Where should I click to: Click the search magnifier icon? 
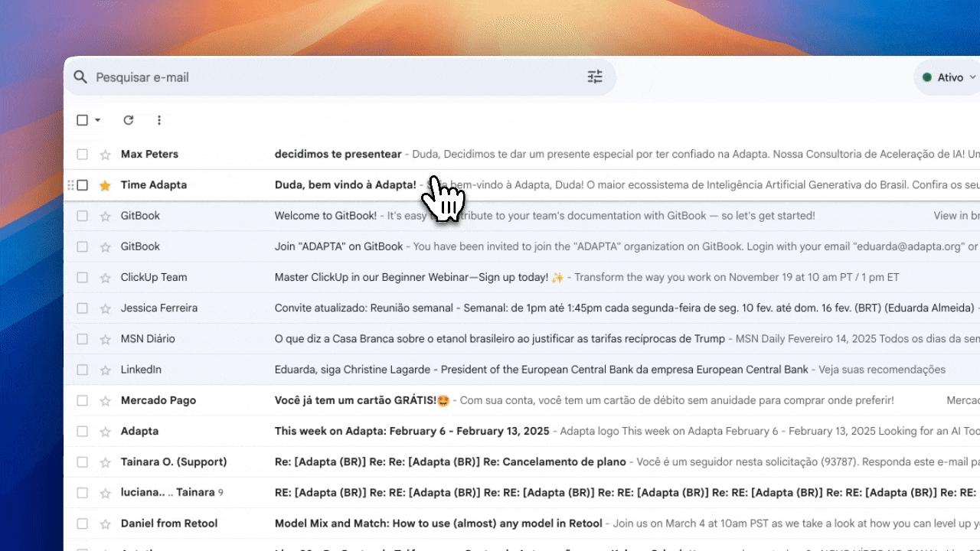(80, 77)
